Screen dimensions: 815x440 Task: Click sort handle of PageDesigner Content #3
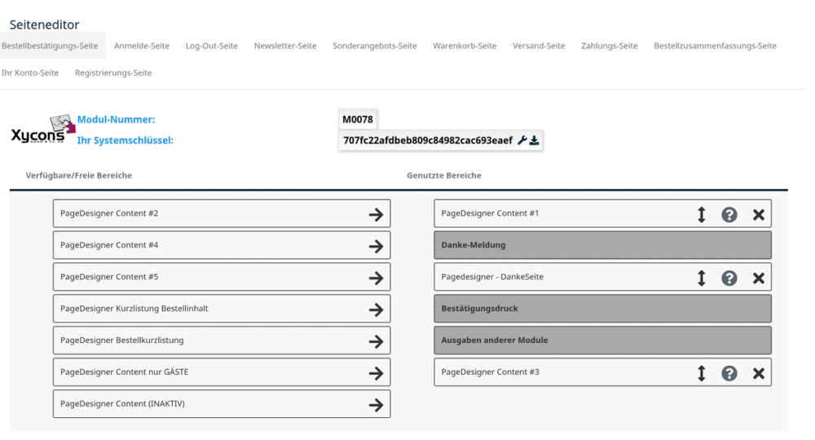701,373
